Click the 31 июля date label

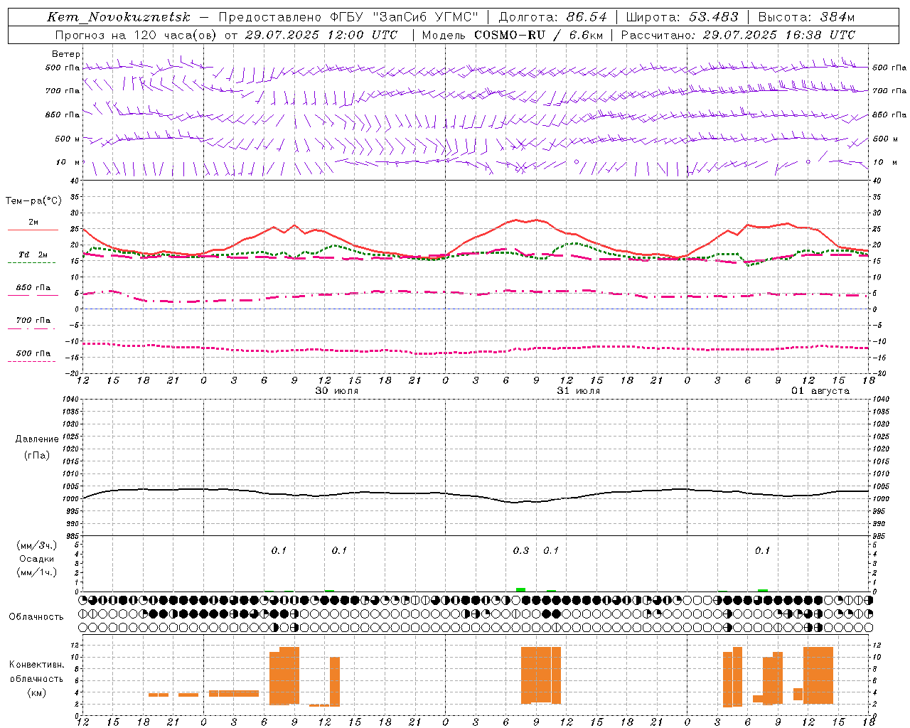(x=579, y=391)
